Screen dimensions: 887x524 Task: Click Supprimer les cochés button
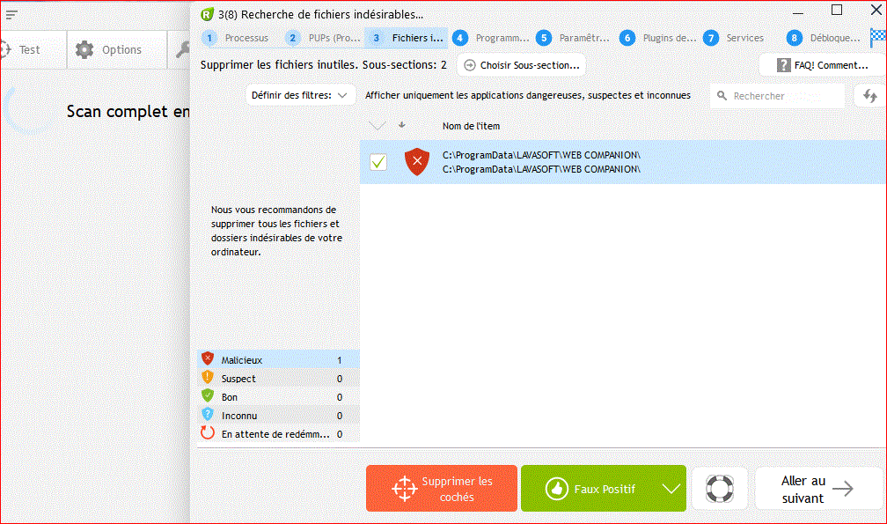[442, 489]
